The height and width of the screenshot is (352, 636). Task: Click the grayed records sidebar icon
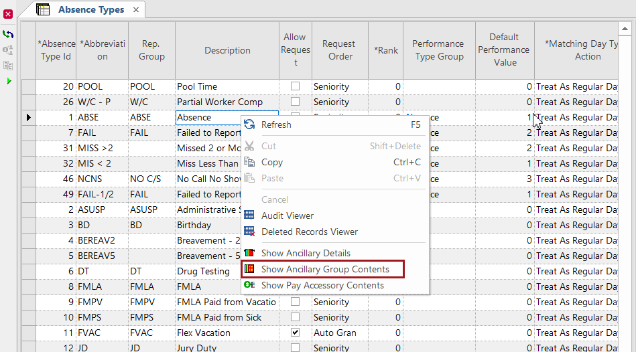point(7,66)
